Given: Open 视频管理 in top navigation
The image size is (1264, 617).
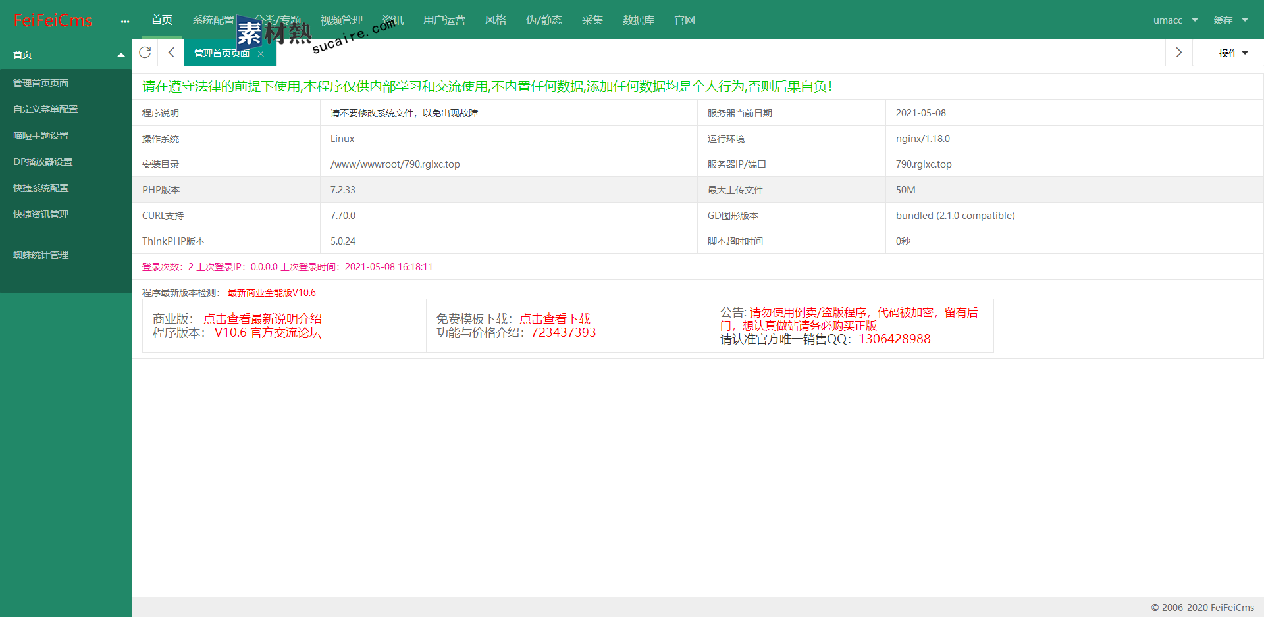Looking at the screenshot, I should [x=341, y=20].
